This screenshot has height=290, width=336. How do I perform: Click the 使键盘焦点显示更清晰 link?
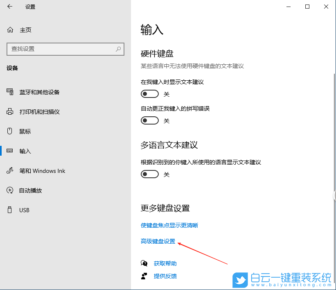169,225
